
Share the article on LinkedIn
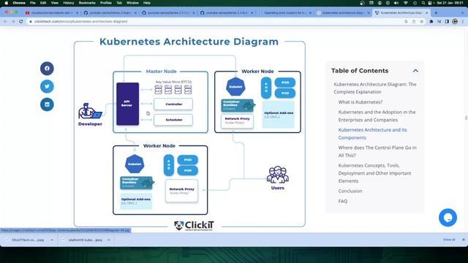(47, 104)
